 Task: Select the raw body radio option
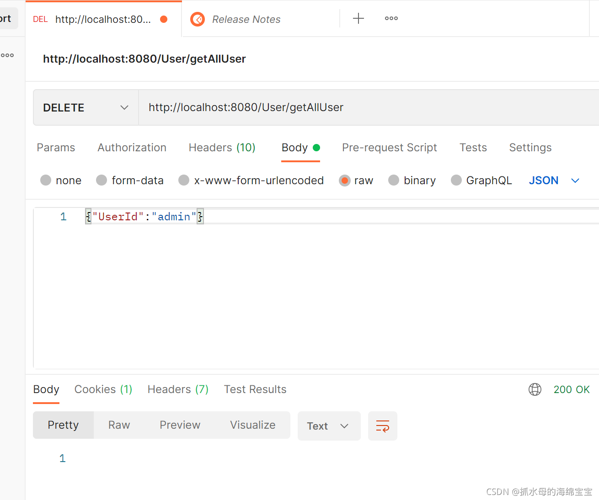coord(345,180)
